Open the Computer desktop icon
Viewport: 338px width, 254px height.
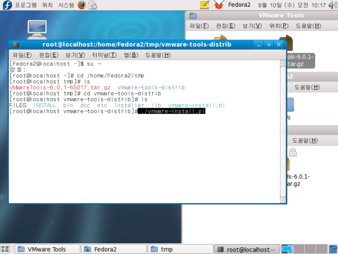pyautogui.click(x=37, y=29)
